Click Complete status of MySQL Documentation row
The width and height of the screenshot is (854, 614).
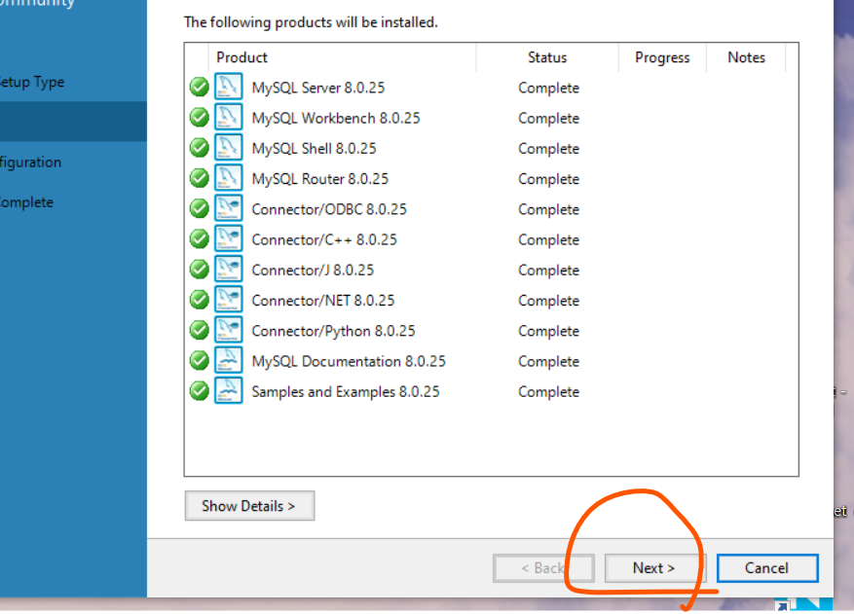pyautogui.click(x=548, y=362)
